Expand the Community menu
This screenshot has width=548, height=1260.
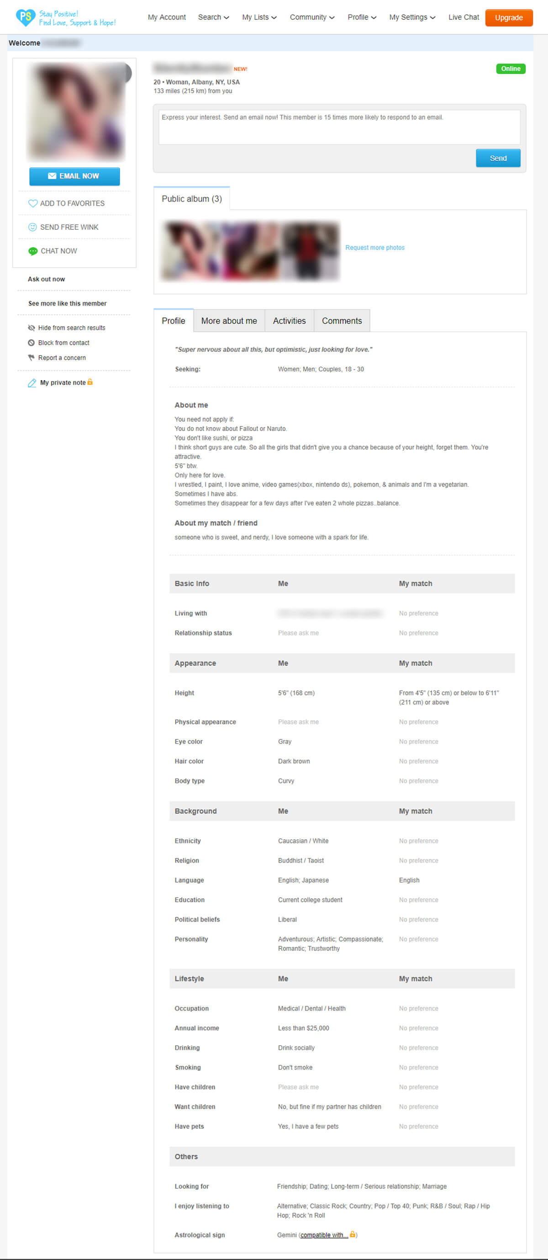click(312, 18)
